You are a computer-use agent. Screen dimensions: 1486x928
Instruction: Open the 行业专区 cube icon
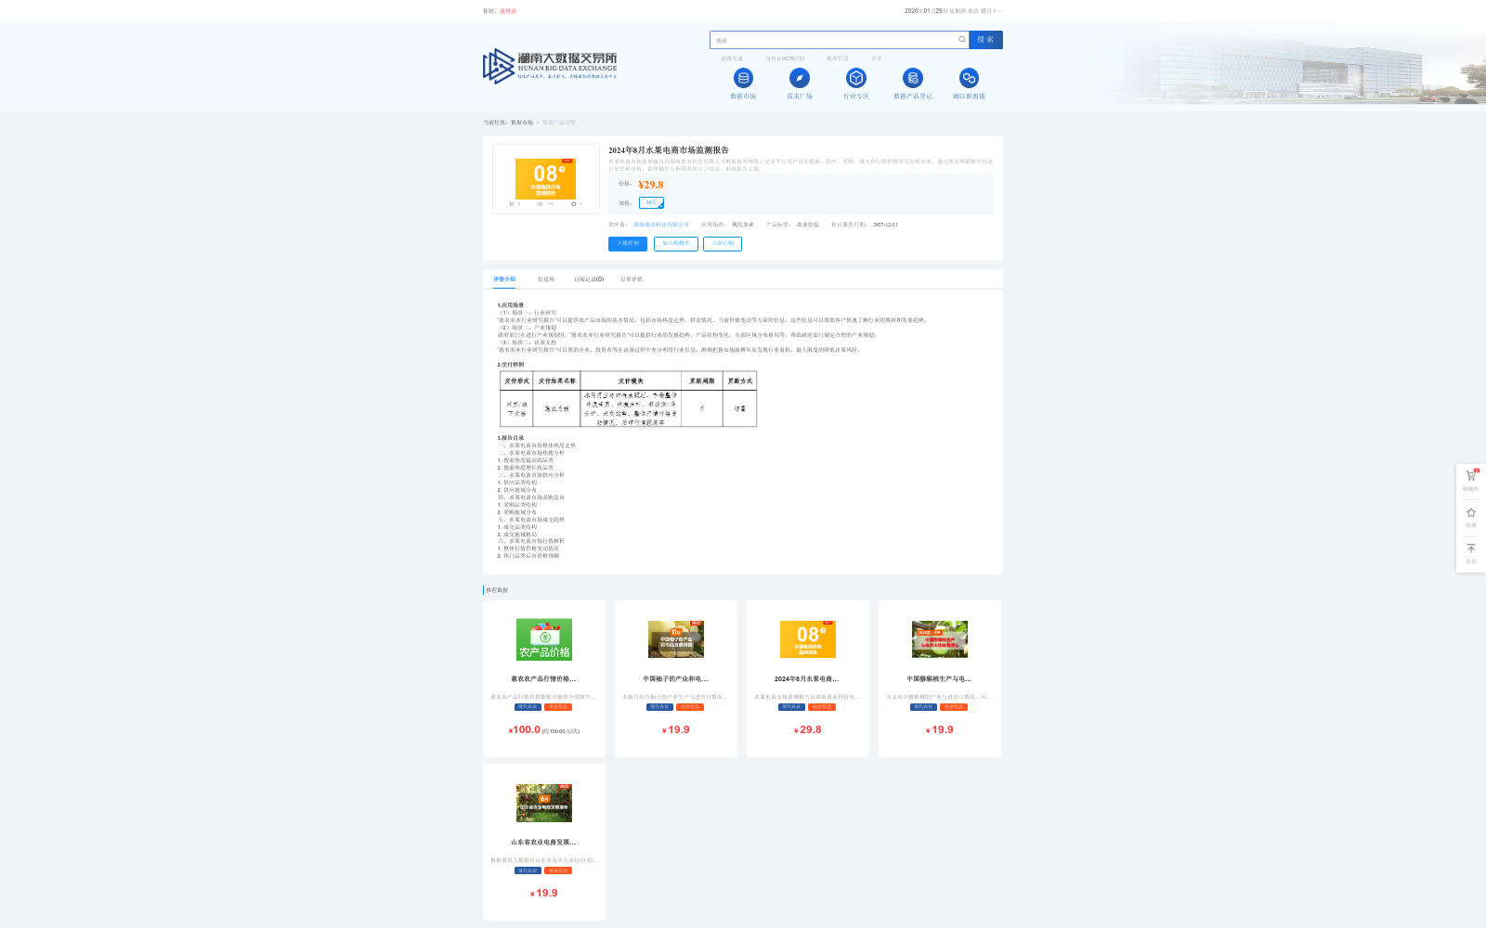[856, 78]
